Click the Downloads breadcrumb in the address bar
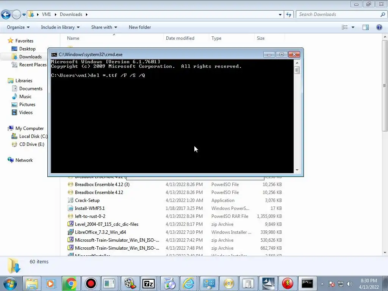The image size is (388, 291). coord(71,14)
